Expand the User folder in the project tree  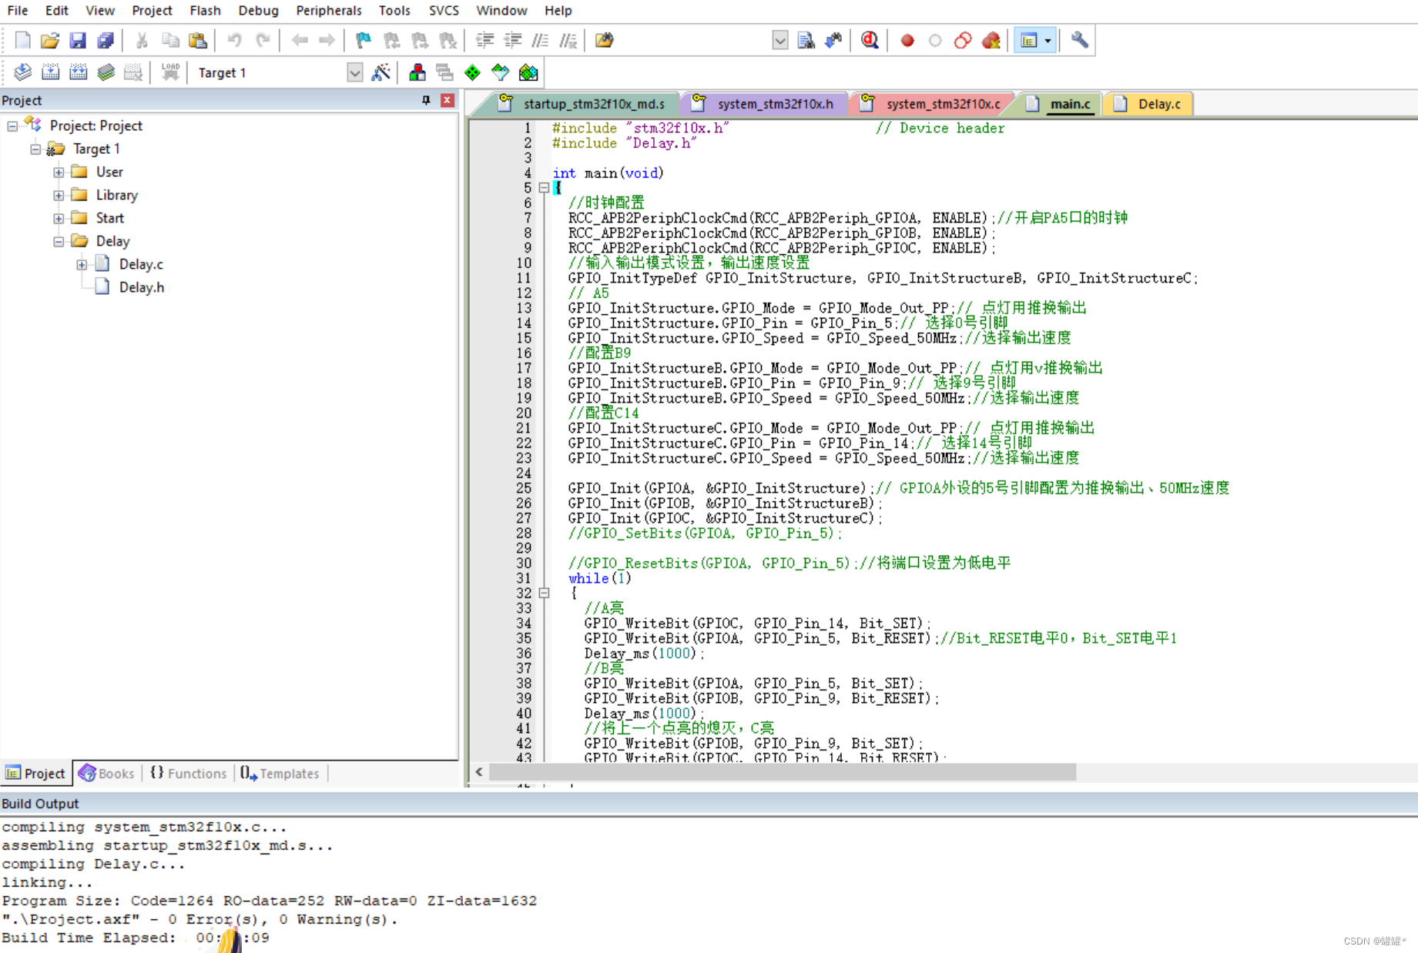(59, 172)
